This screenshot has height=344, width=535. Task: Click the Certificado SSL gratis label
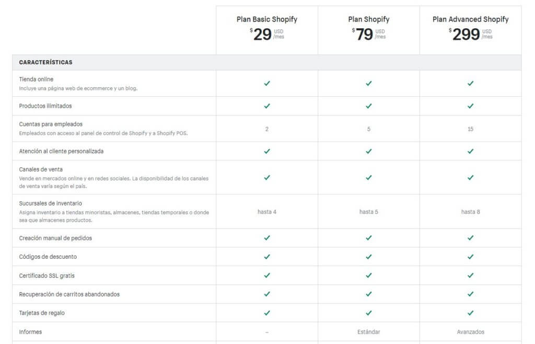pos(46,276)
